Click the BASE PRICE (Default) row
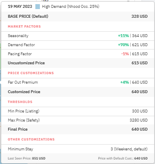The height and width of the screenshot is (164, 155). tap(78, 16)
